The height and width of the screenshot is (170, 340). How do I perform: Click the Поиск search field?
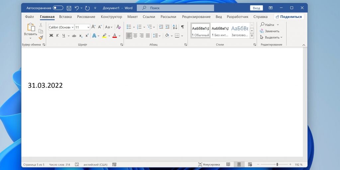click(x=175, y=8)
